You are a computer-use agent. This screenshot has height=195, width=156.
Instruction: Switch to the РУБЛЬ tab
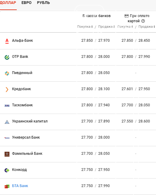(43, 3)
